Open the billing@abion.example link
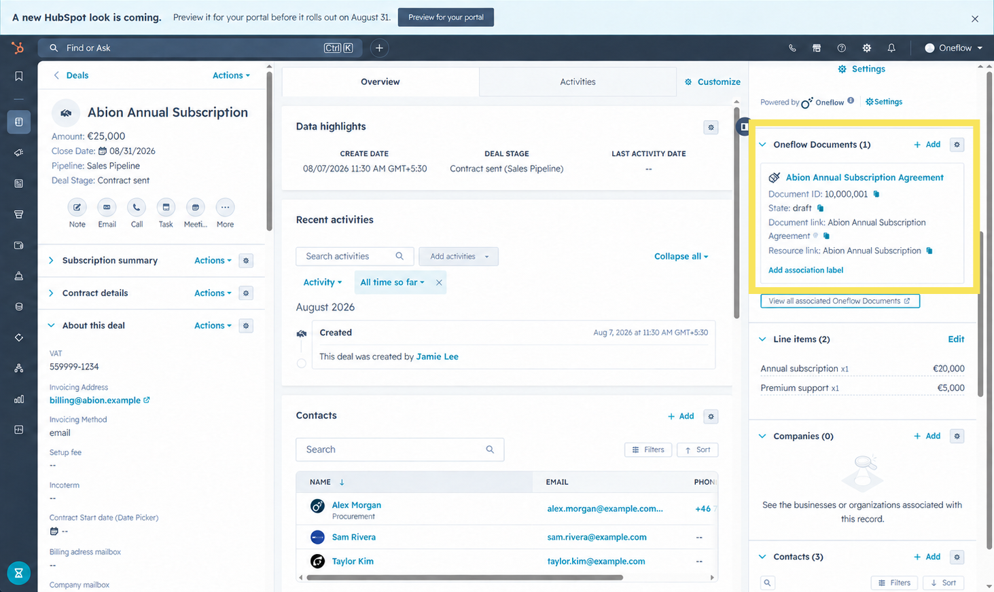The height and width of the screenshot is (592, 994). [99, 401]
